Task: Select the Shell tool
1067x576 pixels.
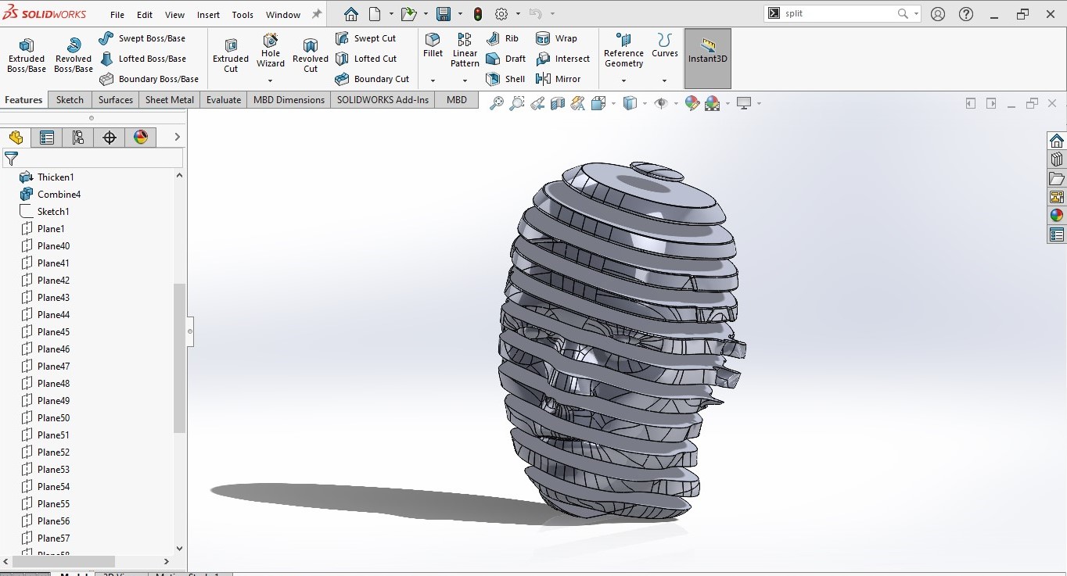Action: [505, 79]
